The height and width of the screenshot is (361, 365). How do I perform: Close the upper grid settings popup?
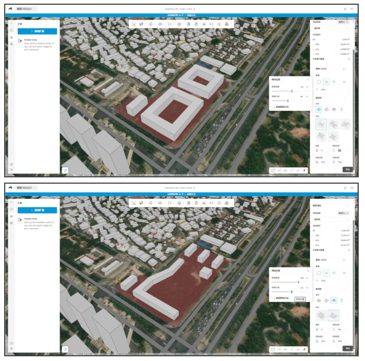tap(308, 80)
